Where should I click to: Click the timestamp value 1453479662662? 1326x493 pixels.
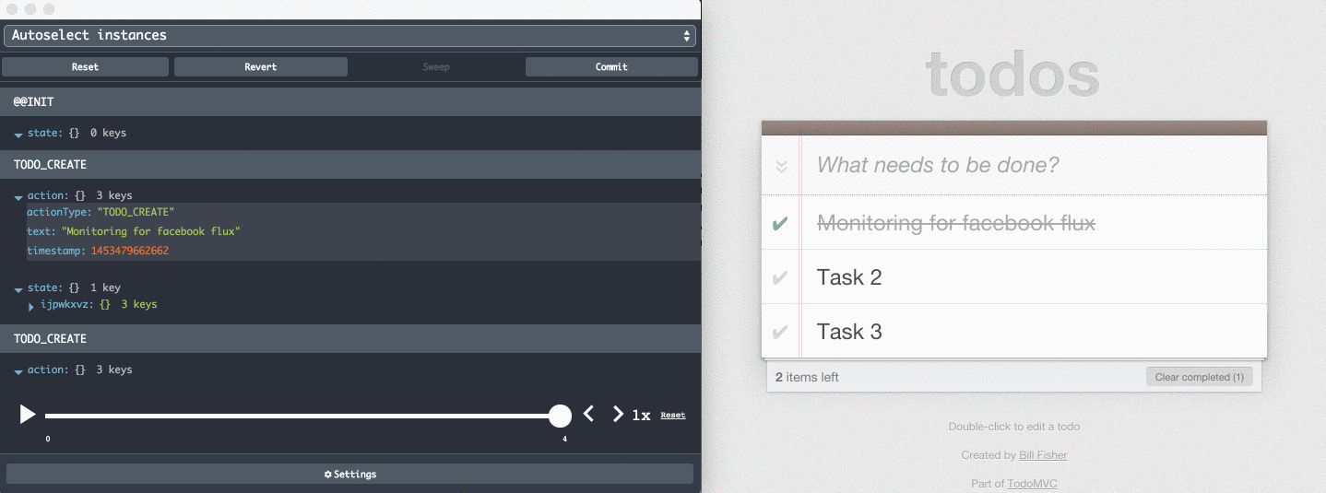tap(130, 251)
